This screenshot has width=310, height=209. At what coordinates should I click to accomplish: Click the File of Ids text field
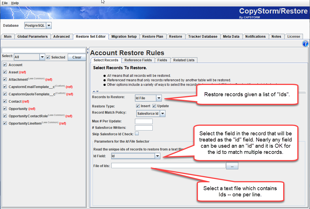[x=169, y=166]
